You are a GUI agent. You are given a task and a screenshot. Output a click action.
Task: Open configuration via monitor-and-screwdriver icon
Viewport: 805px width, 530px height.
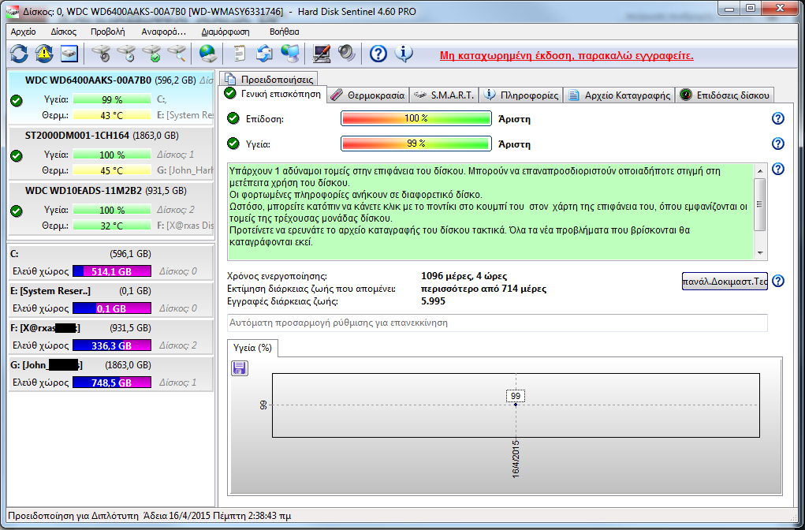coord(322,54)
